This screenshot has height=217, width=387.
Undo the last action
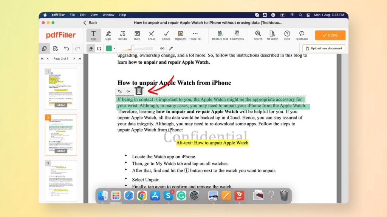tap(67, 49)
